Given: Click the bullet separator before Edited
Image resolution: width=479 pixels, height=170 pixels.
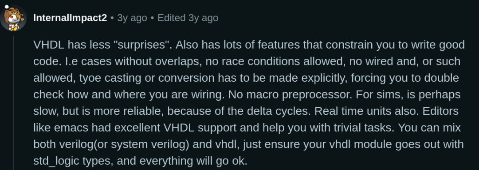Looking at the screenshot, I should click(x=152, y=18).
